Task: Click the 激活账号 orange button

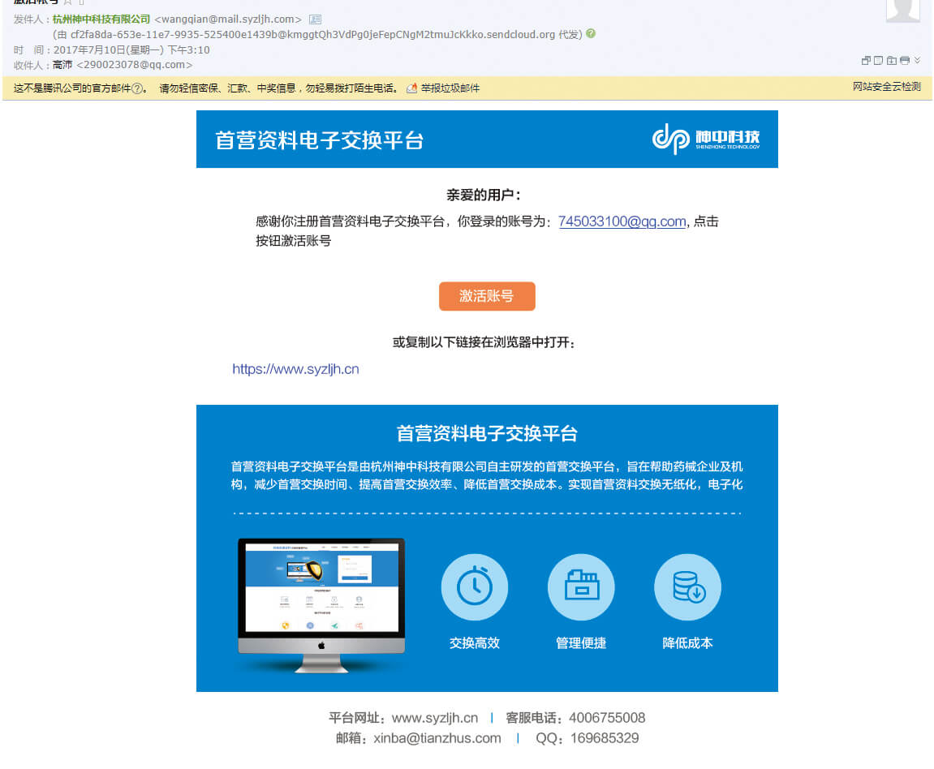Action: [487, 296]
